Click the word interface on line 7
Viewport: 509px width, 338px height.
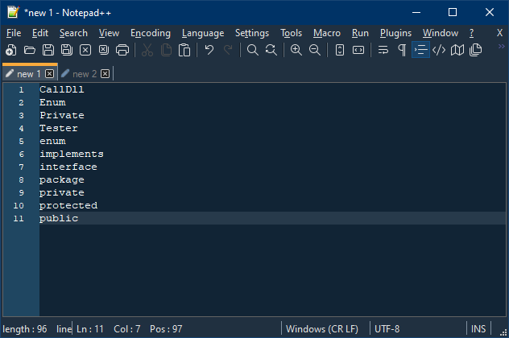click(x=68, y=167)
